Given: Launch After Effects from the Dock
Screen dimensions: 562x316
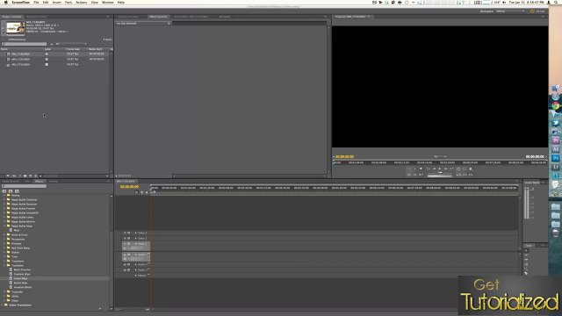Looking at the screenshot, I should click(x=556, y=149).
